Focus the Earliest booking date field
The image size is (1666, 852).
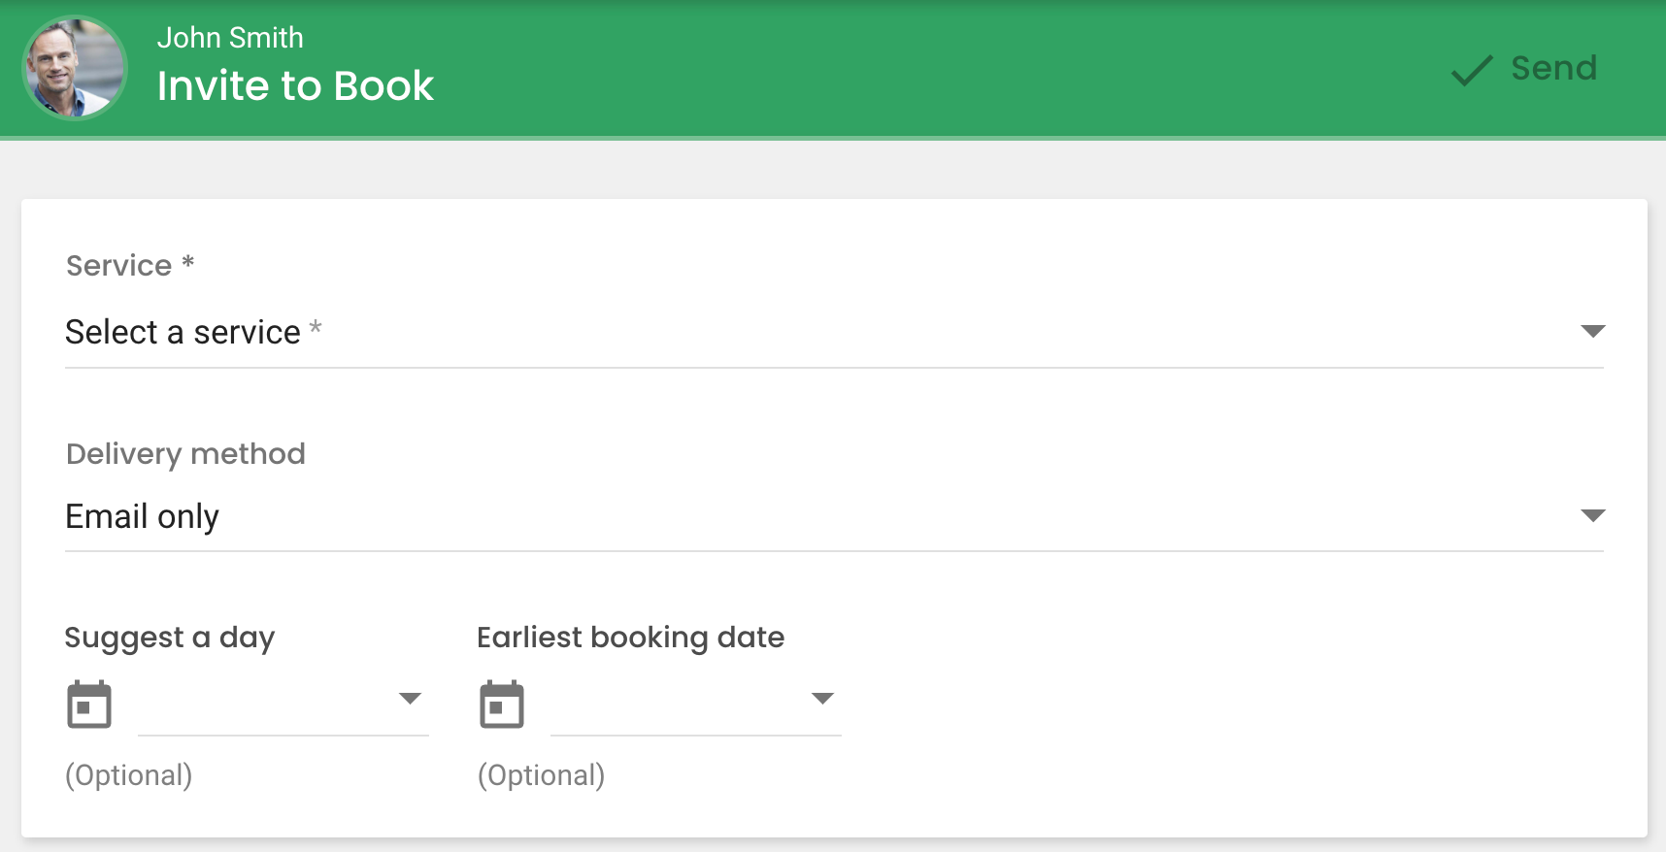point(696,705)
